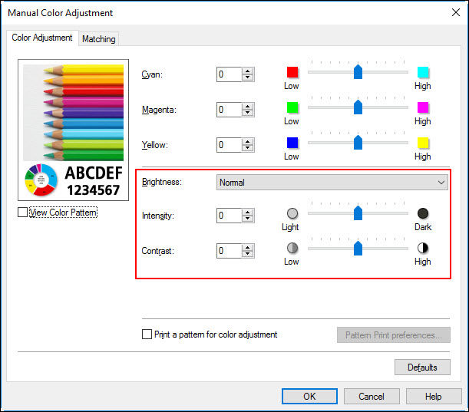The width and height of the screenshot is (469, 412).
Task: Click the Contrast High half-circle icon
Action: [423, 248]
